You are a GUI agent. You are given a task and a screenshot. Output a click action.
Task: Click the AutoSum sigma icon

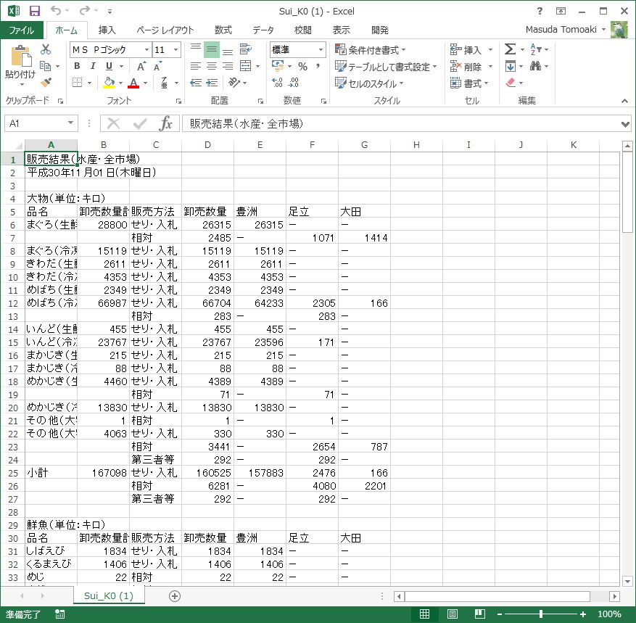511,49
